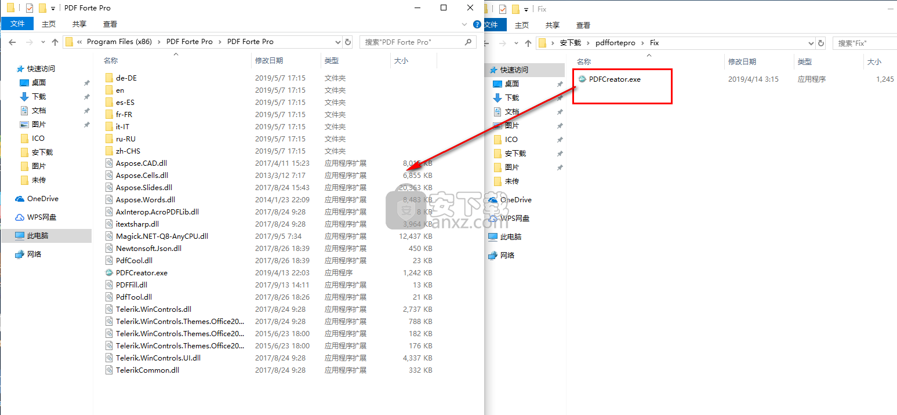Select OneDrive in left window sidebar
Image resolution: width=897 pixels, height=415 pixels.
click(x=42, y=198)
